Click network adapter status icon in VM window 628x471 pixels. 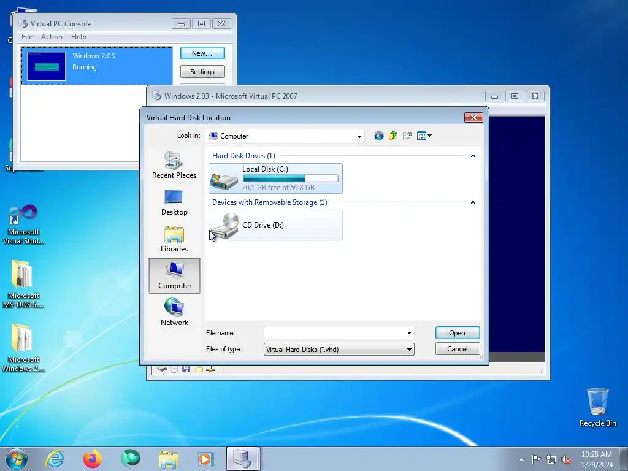tap(211, 369)
